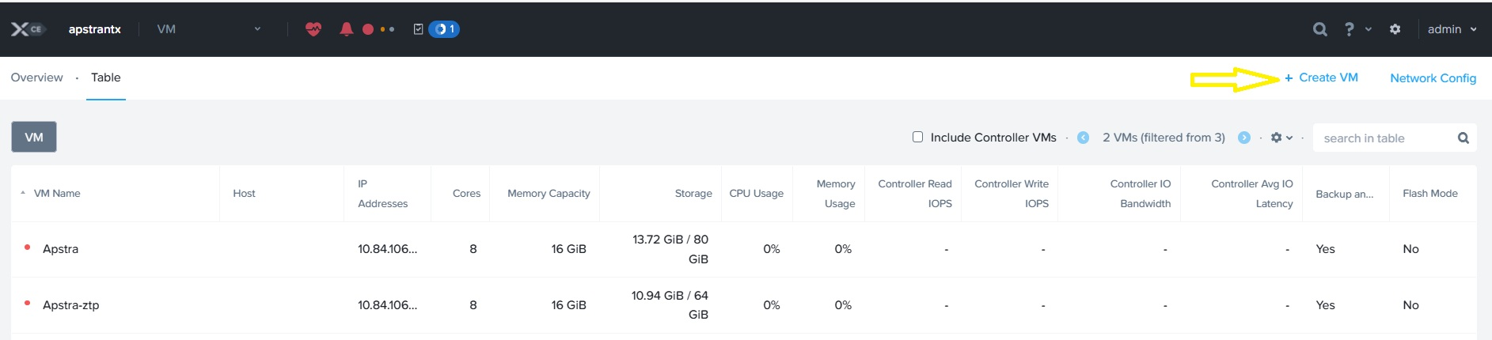Open the admin user dropdown

[1452, 29]
